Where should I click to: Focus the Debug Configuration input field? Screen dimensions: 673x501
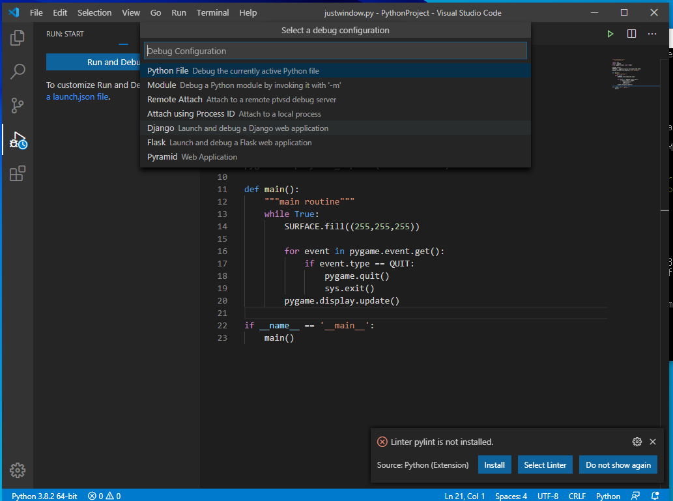(x=336, y=51)
